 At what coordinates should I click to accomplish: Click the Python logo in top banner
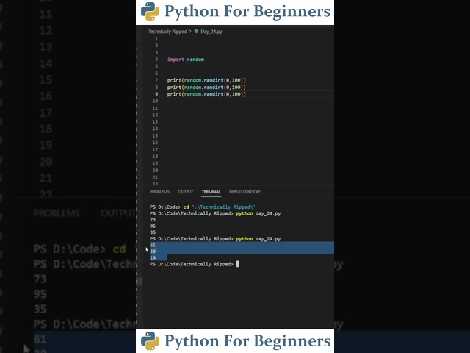click(150, 12)
